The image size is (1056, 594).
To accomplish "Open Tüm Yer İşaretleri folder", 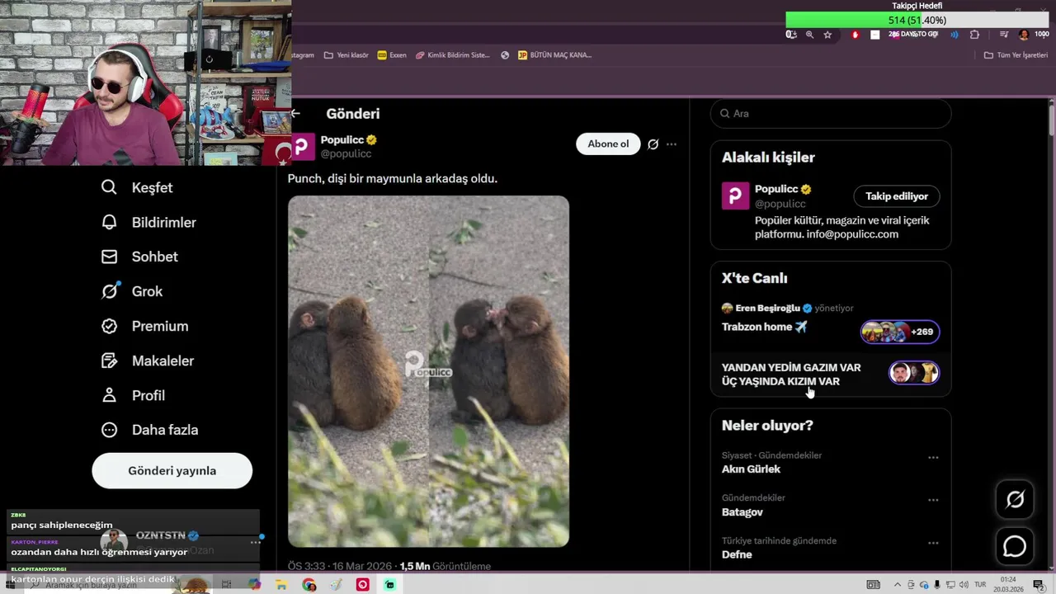I will click(x=1016, y=55).
